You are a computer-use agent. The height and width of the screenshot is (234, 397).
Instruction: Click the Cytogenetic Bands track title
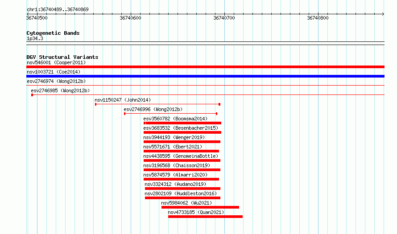click(53, 33)
